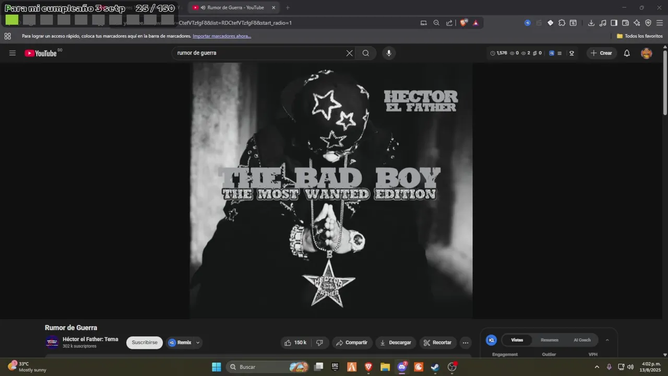Open File Explorer from the taskbar
The width and height of the screenshot is (668, 376).
[385, 367]
